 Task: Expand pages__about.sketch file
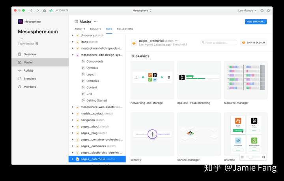73,126
